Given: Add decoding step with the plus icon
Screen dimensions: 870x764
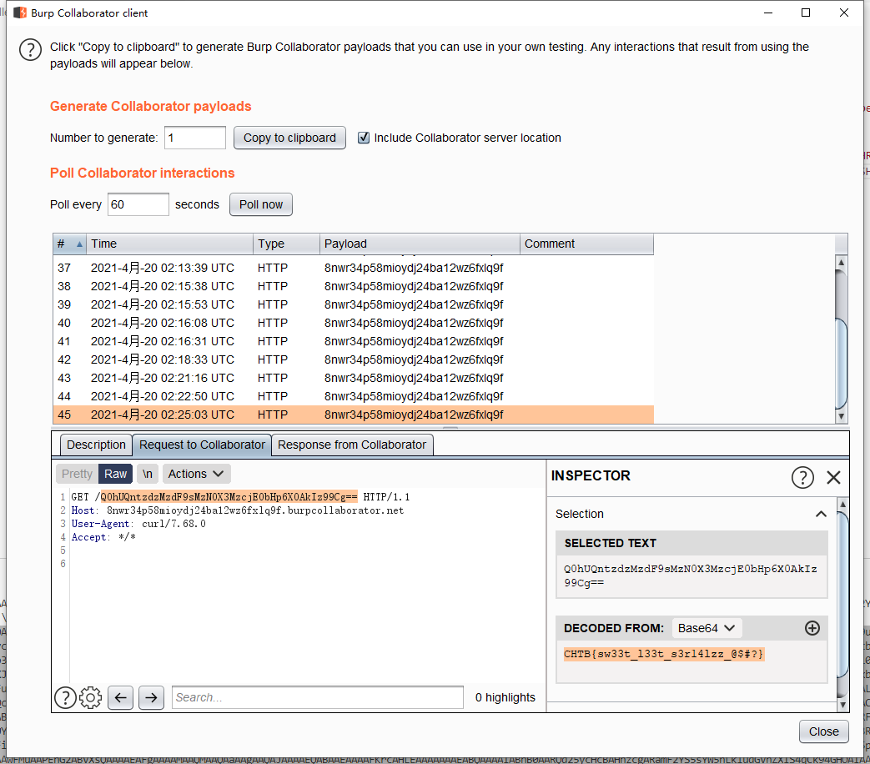Looking at the screenshot, I should click(812, 628).
